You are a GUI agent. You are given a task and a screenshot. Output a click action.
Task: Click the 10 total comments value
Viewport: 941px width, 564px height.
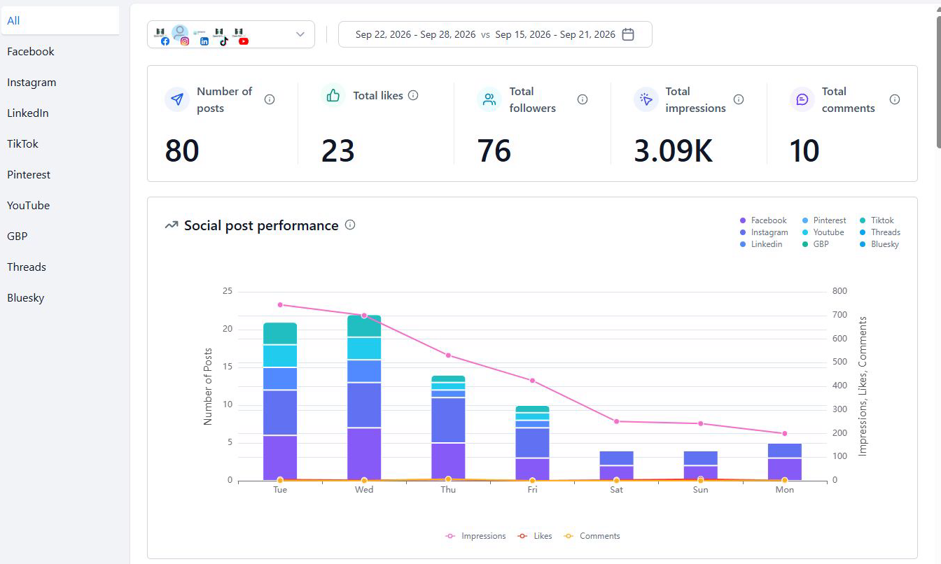[x=804, y=150]
